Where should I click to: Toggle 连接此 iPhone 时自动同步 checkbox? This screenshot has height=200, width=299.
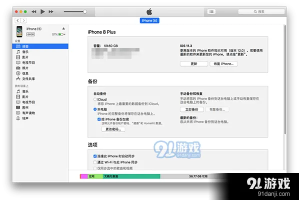pyautogui.click(x=95, y=156)
